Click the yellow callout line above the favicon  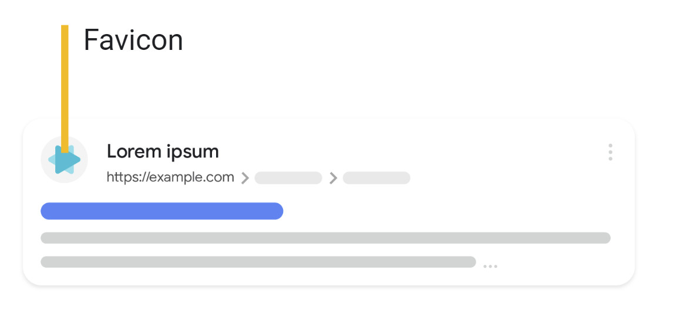point(65,88)
